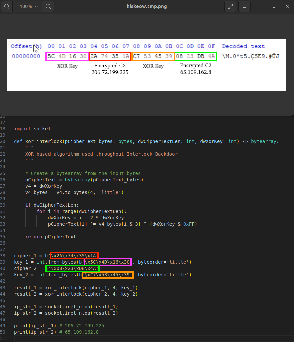The image size is (294, 342).
Task: Click the 'v4 = dwXorKey' line
Action: (x=44, y=186)
